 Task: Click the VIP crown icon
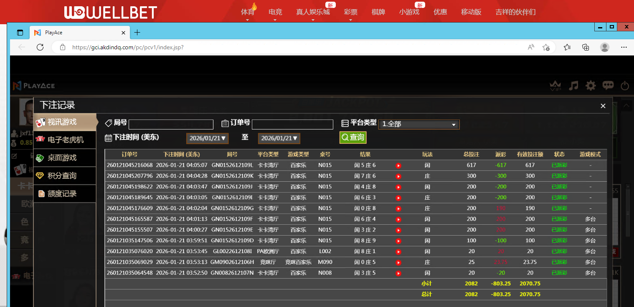[556, 86]
